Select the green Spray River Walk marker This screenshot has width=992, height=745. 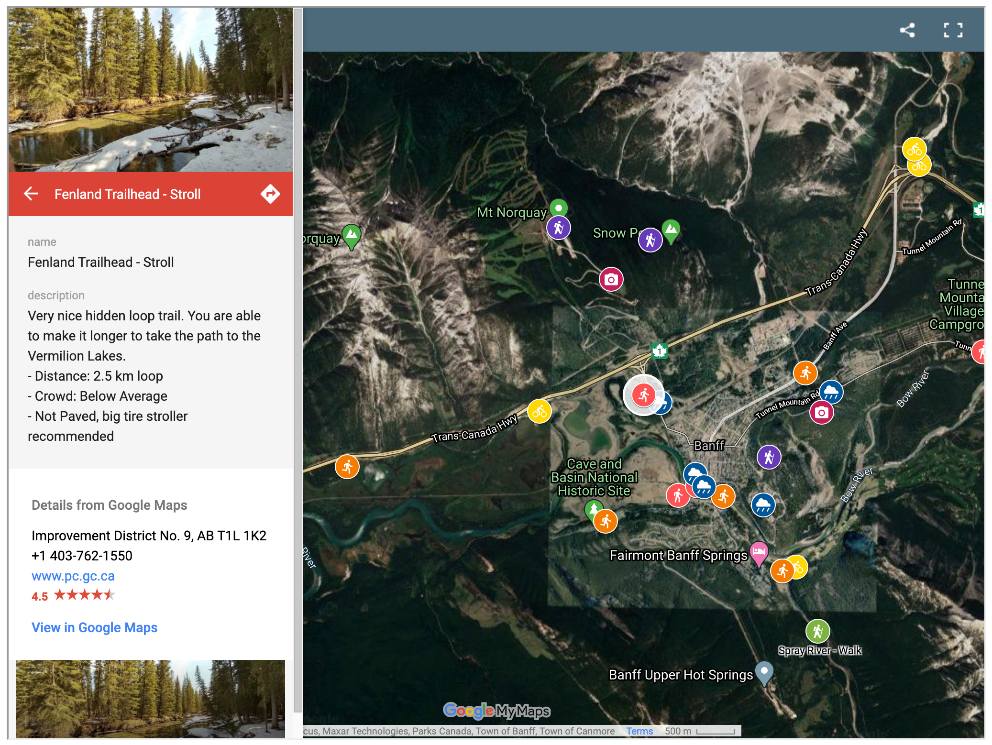click(x=817, y=631)
